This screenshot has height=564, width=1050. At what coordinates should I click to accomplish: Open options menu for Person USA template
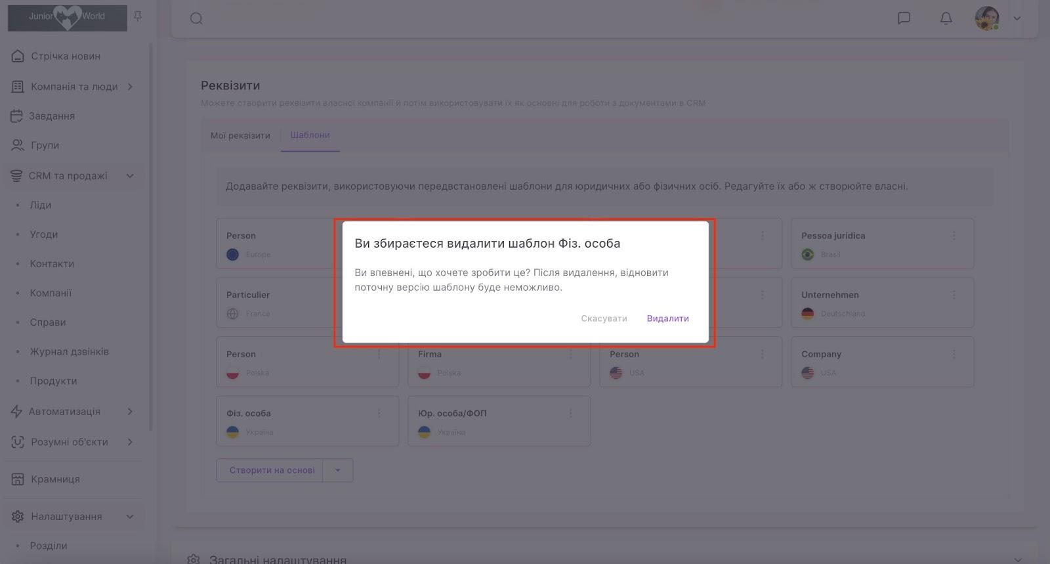click(x=763, y=354)
